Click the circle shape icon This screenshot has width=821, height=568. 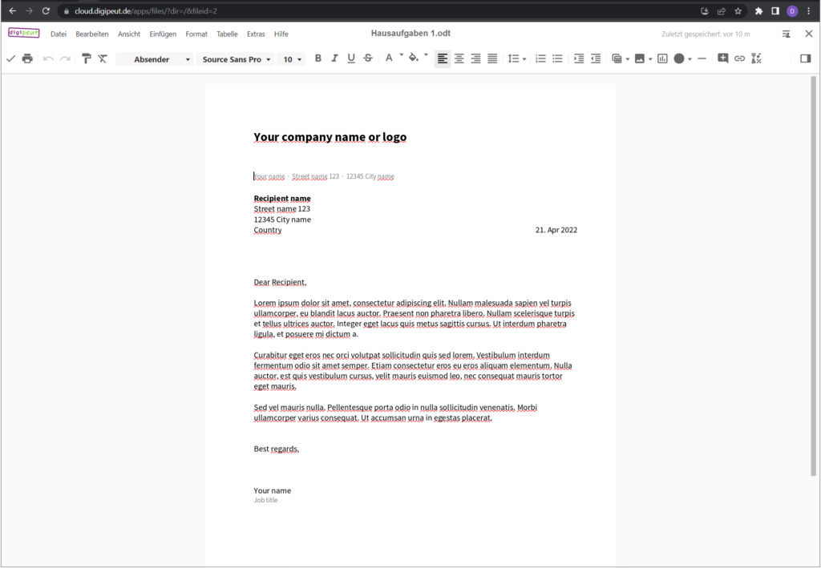679,58
